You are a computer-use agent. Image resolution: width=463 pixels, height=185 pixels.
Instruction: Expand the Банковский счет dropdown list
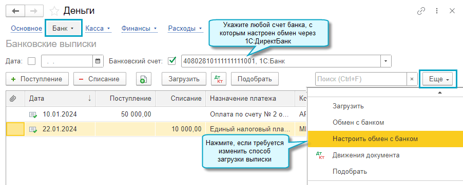pos(385,61)
